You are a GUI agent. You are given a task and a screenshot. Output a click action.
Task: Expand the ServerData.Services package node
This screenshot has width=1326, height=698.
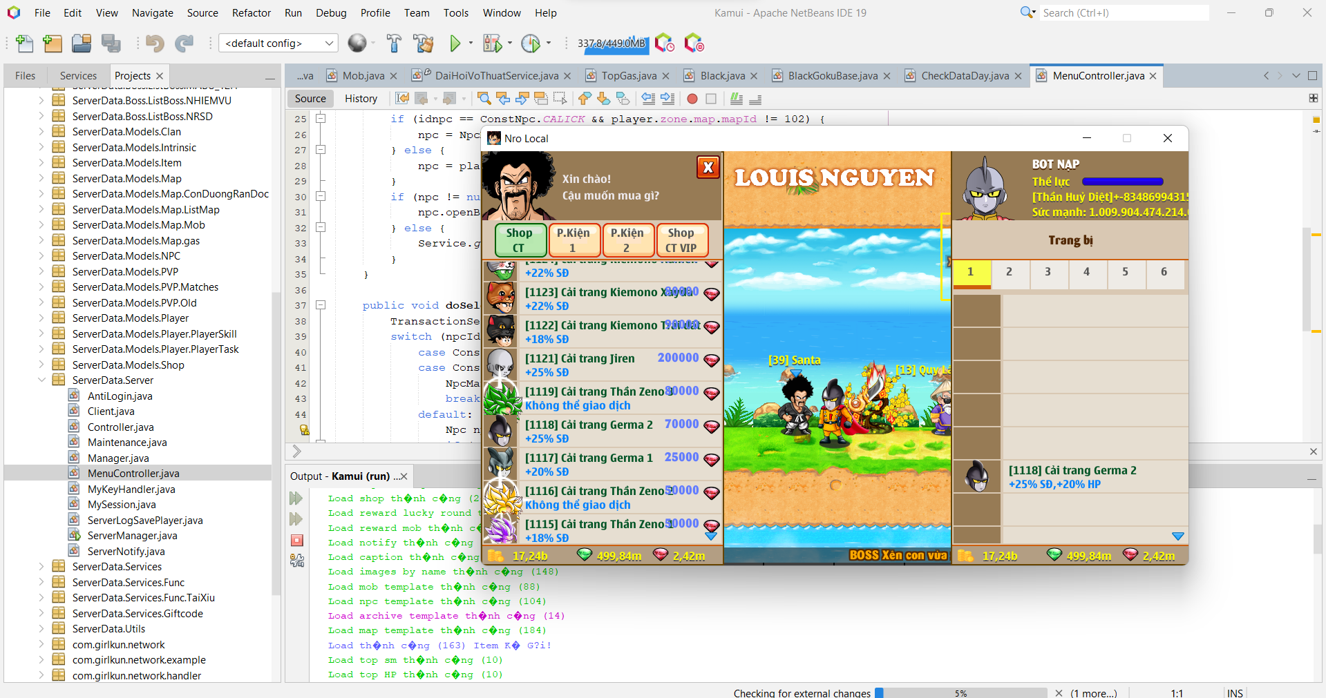(x=41, y=567)
